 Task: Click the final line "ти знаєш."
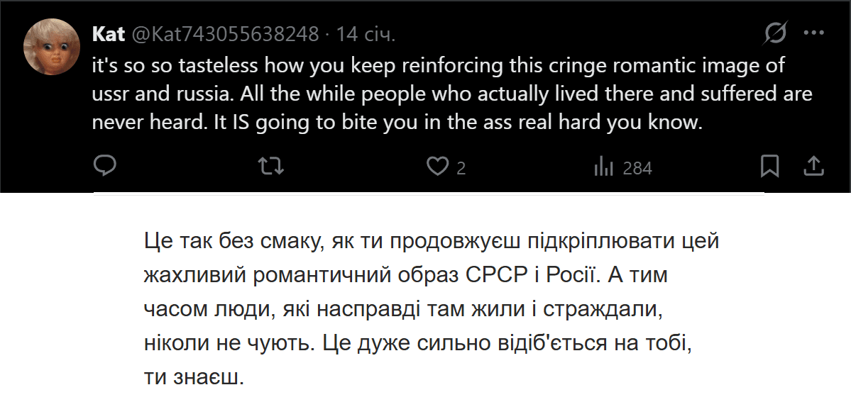coord(194,376)
